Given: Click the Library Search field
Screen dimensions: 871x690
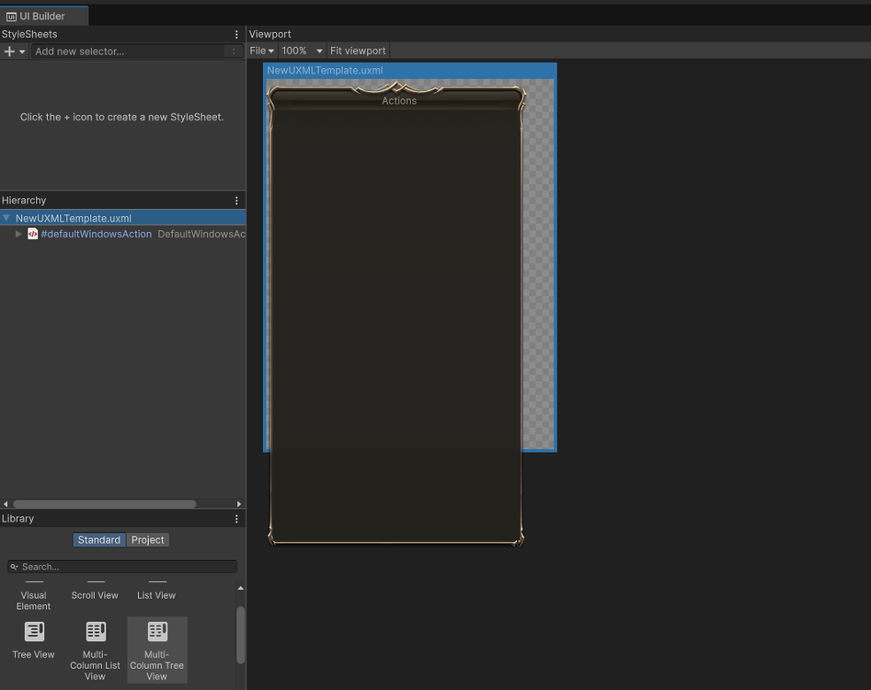Looking at the screenshot, I should [x=122, y=567].
